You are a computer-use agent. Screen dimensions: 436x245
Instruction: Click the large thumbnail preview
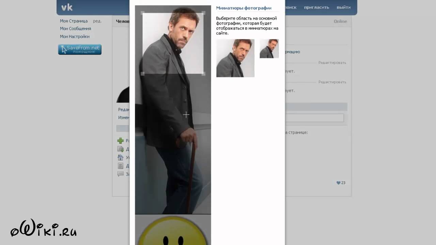[x=235, y=58]
